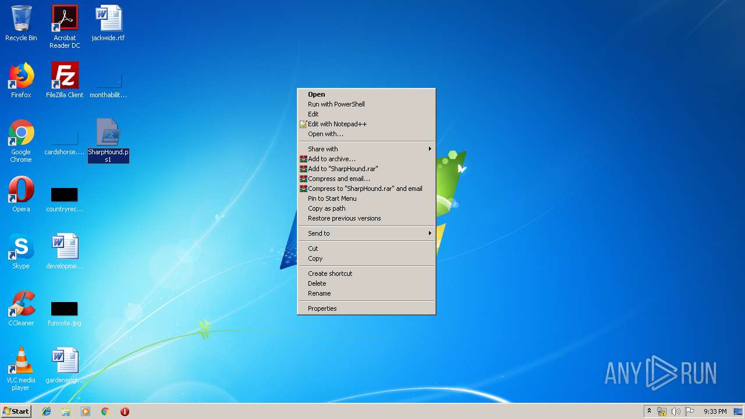The height and width of the screenshot is (419, 745).
Task: Select the gardenengl... Word document
Action: point(65,365)
